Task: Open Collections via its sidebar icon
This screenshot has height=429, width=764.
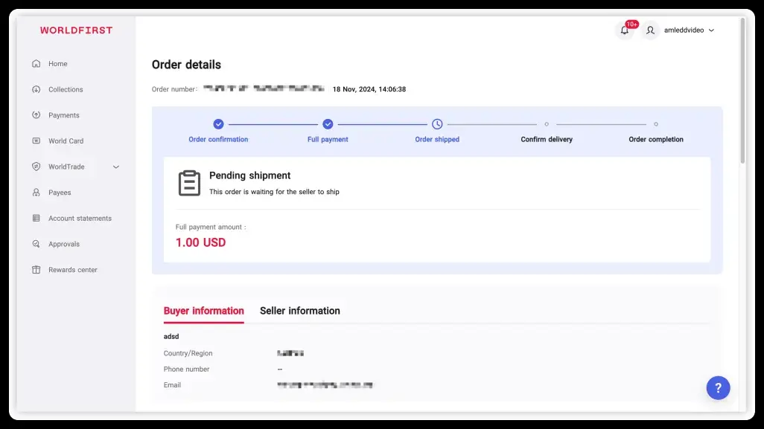Action: 36,90
